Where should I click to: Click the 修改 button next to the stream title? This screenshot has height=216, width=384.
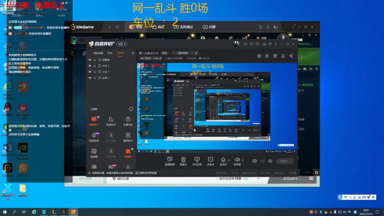(165, 53)
